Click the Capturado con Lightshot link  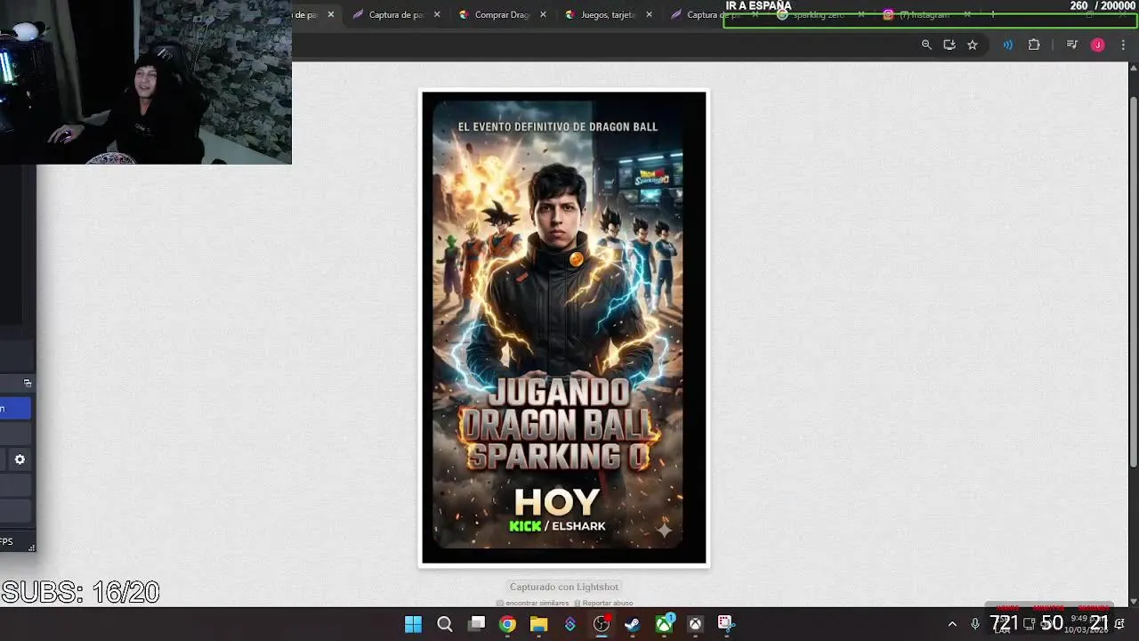564,587
